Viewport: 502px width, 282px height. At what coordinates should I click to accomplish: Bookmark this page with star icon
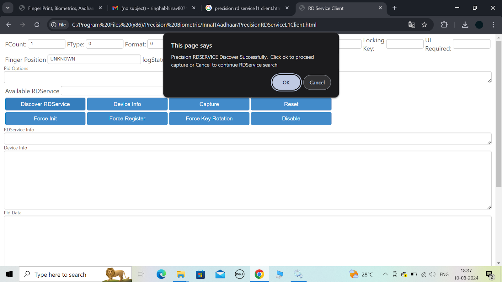pos(424,25)
